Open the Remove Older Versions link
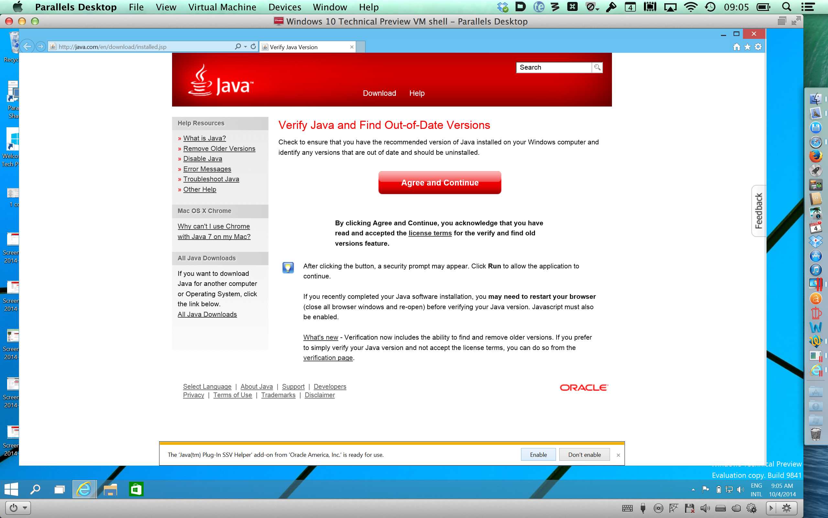Image resolution: width=828 pixels, height=518 pixels. pos(219,148)
